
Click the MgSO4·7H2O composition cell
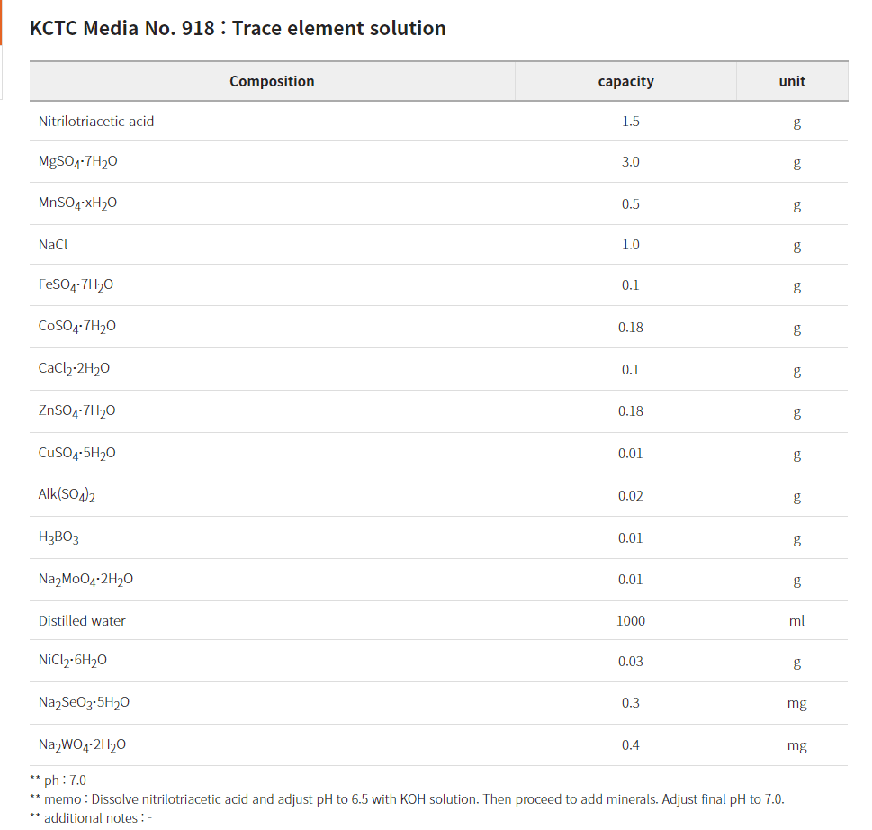(78, 162)
